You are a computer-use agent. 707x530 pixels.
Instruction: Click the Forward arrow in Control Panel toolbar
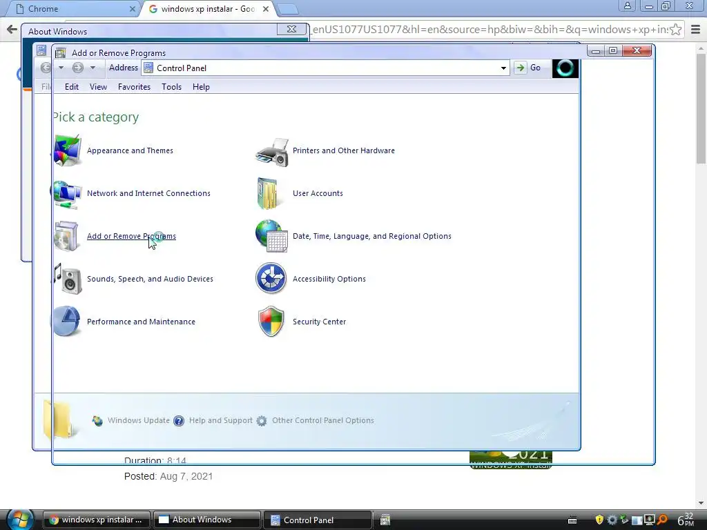pyautogui.click(x=78, y=68)
